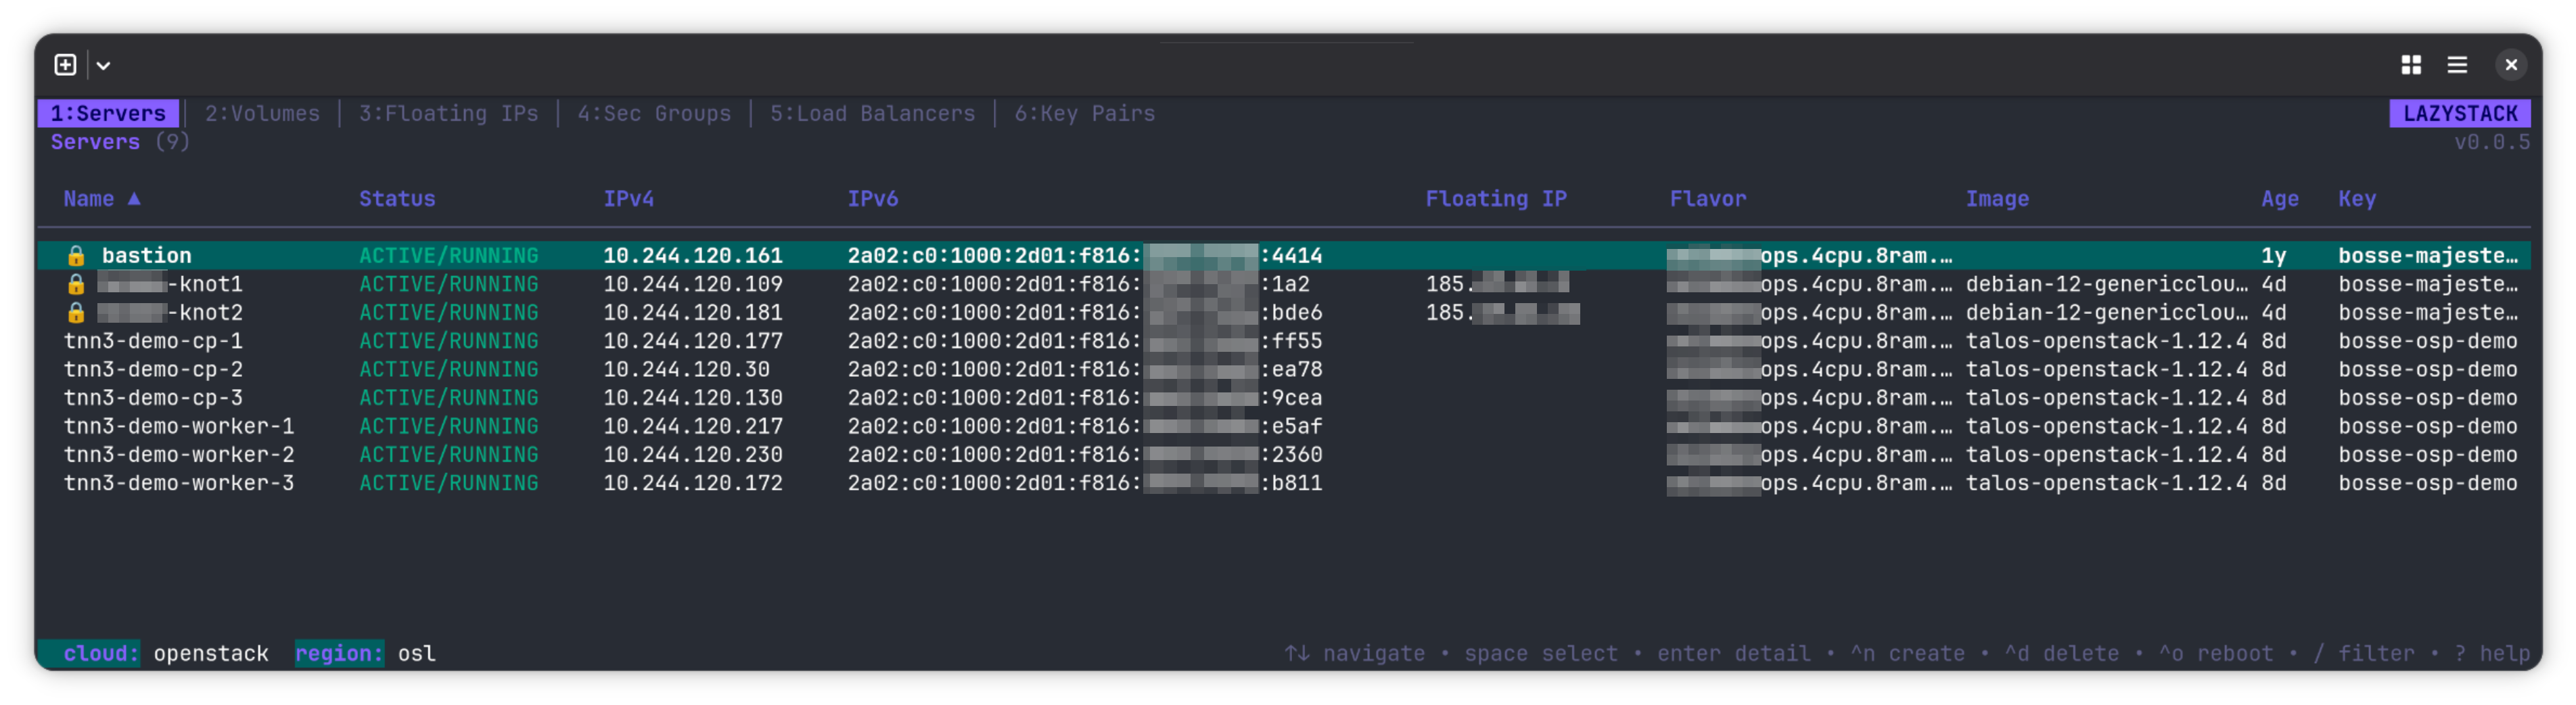
Task: Click the IPv6 column header
Action: click(x=872, y=198)
